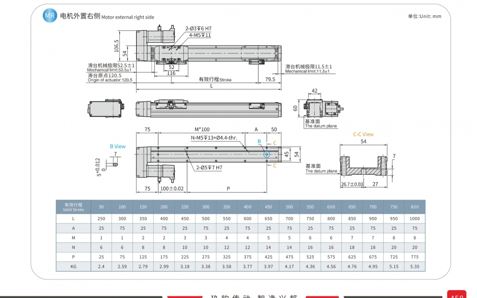This screenshot has height=298, width=477.
Task: Click the "2-Ø5▽7 H7" pin hole callout
Action: pos(209,168)
